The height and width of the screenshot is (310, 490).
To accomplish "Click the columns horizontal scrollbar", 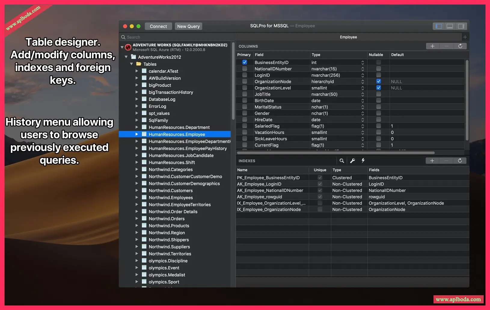I will coord(336,153).
